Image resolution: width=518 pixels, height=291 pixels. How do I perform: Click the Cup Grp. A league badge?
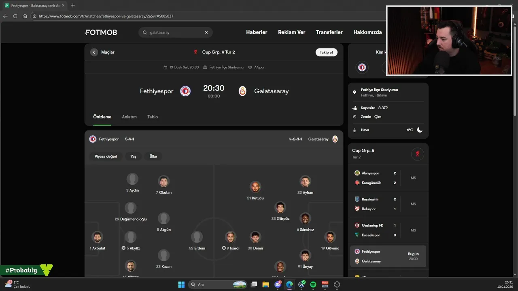418,154
